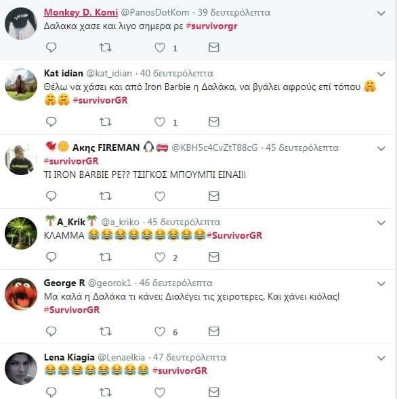Open George R's red muppet avatar
The width and height of the screenshot is (397, 399).
21,294
